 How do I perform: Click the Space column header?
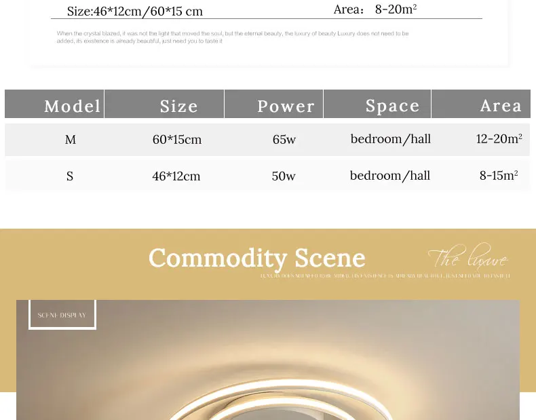coord(392,106)
